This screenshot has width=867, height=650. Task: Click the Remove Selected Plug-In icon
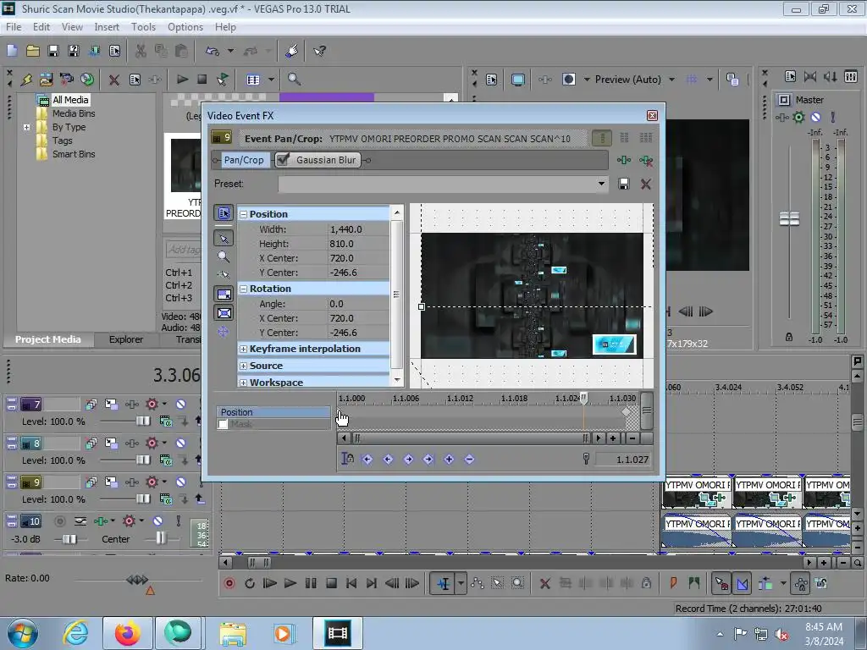(645, 160)
